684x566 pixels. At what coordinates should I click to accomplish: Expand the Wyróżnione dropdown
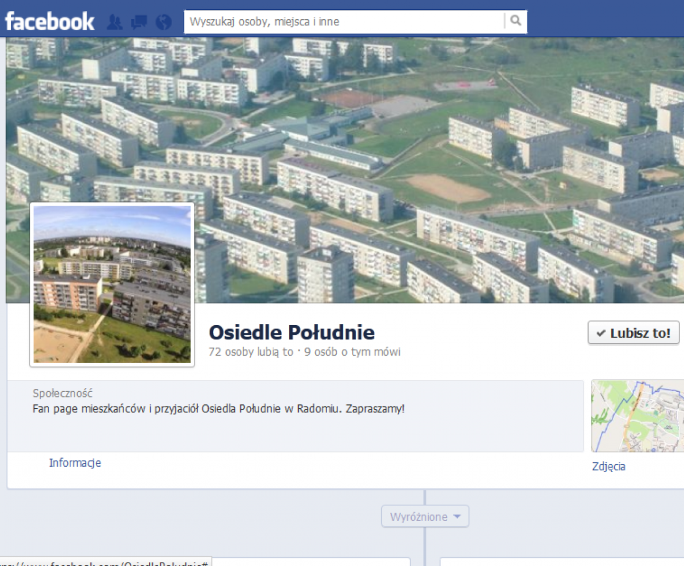425,516
